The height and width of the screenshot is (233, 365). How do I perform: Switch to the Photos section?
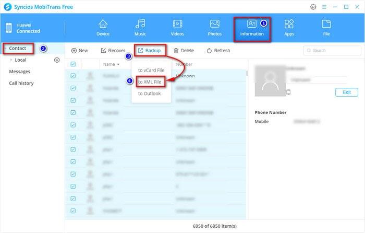pos(214,27)
